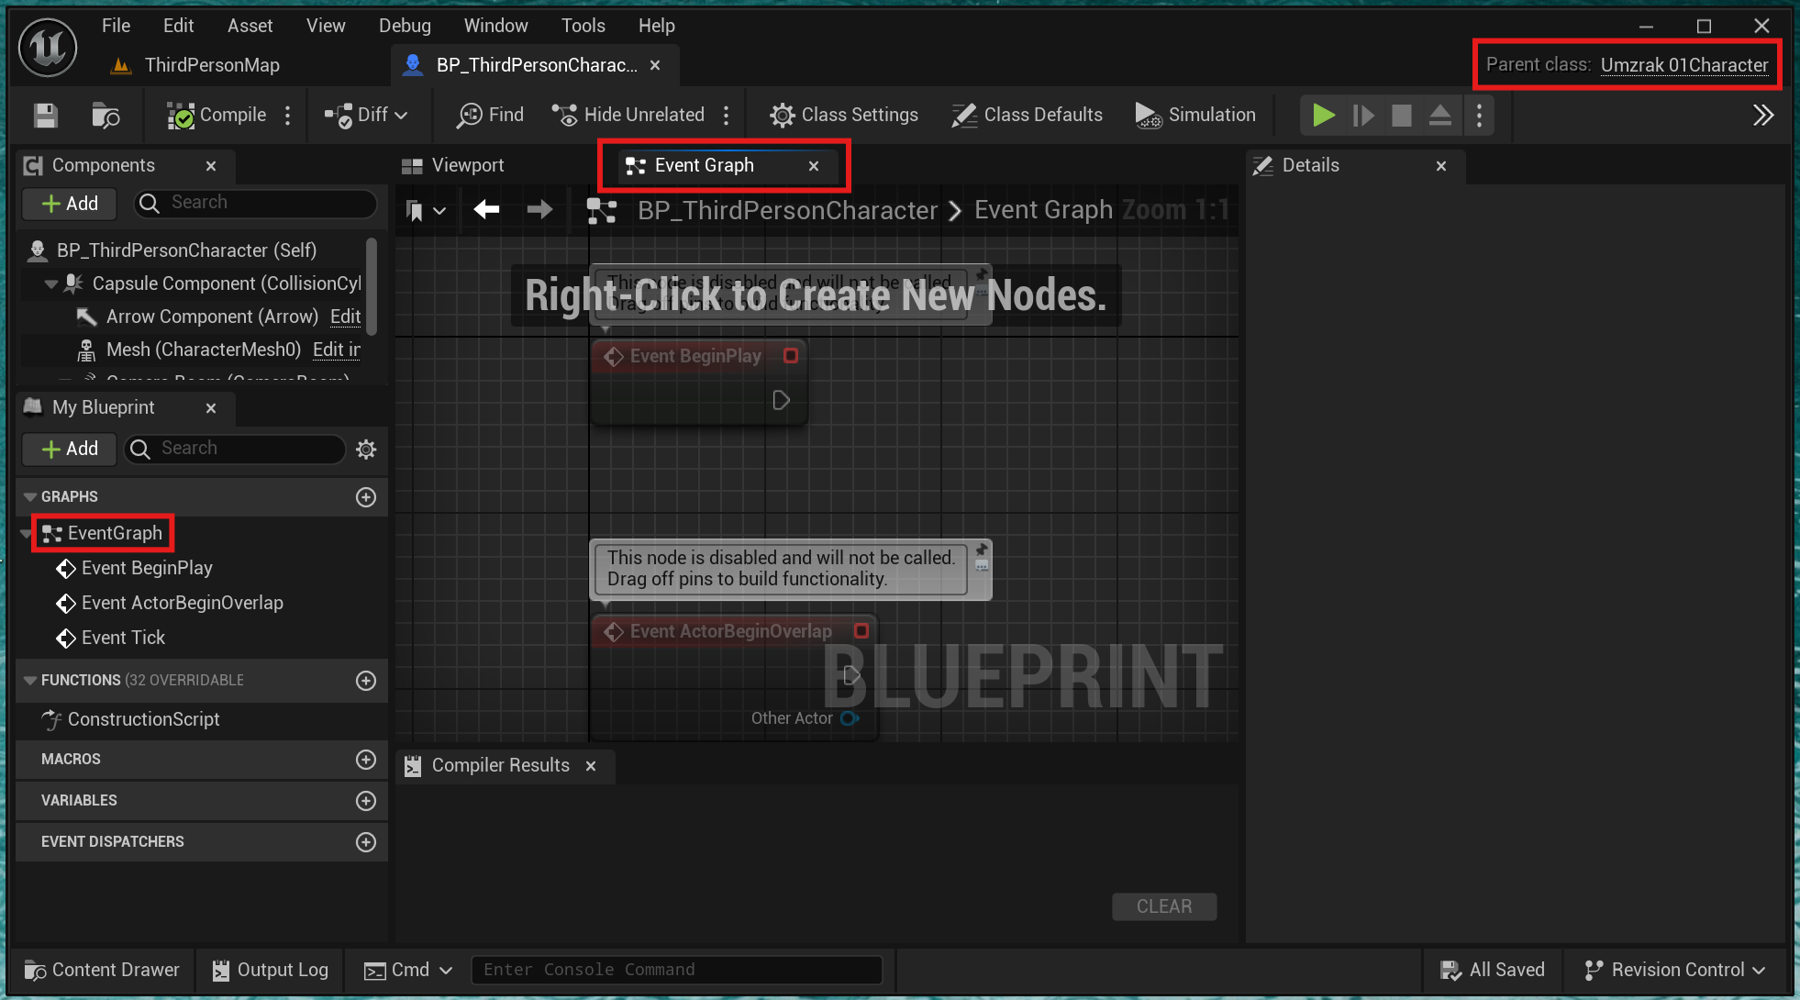Open compile options three-dot menu

coord(288,116)
